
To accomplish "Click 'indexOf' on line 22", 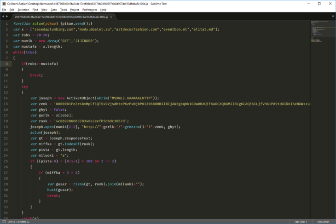I will (72, 144).
